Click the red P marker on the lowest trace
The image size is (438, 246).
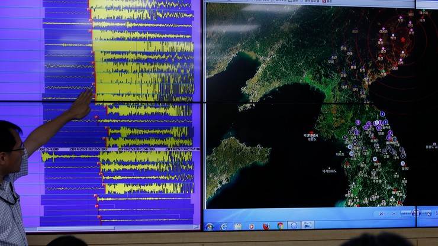coord(99,217)
